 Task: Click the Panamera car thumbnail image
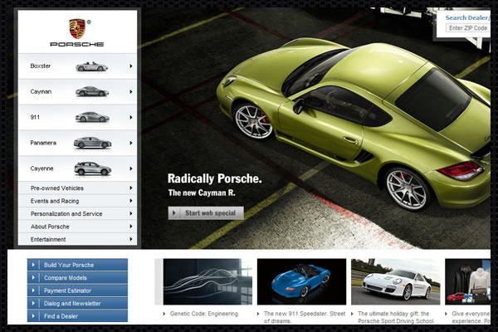[92, 143]
